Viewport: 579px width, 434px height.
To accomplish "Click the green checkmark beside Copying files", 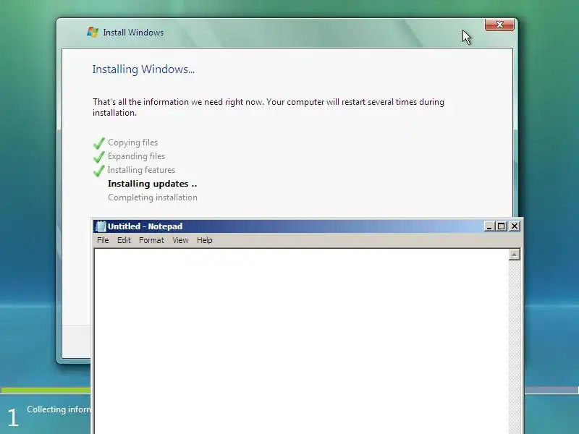I will pos(98,142).
